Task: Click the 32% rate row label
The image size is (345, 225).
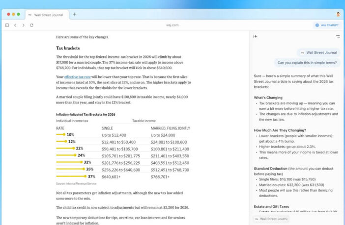Action: coord(87,162)
